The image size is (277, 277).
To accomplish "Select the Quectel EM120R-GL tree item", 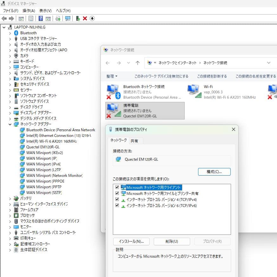I will (x=41, y=147).
